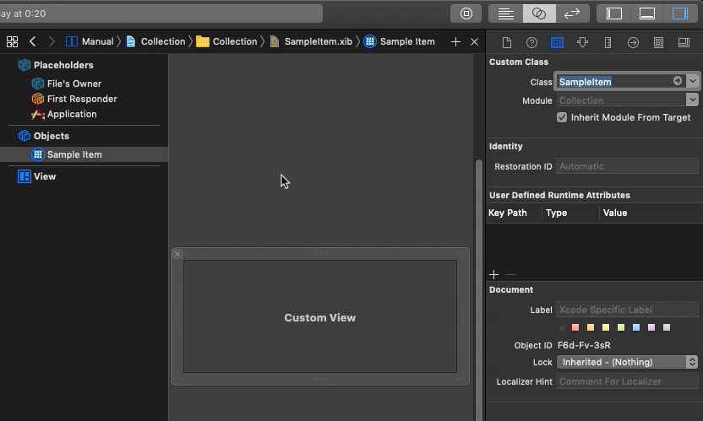Choose the red label color swatch

(x=575, y=327)
